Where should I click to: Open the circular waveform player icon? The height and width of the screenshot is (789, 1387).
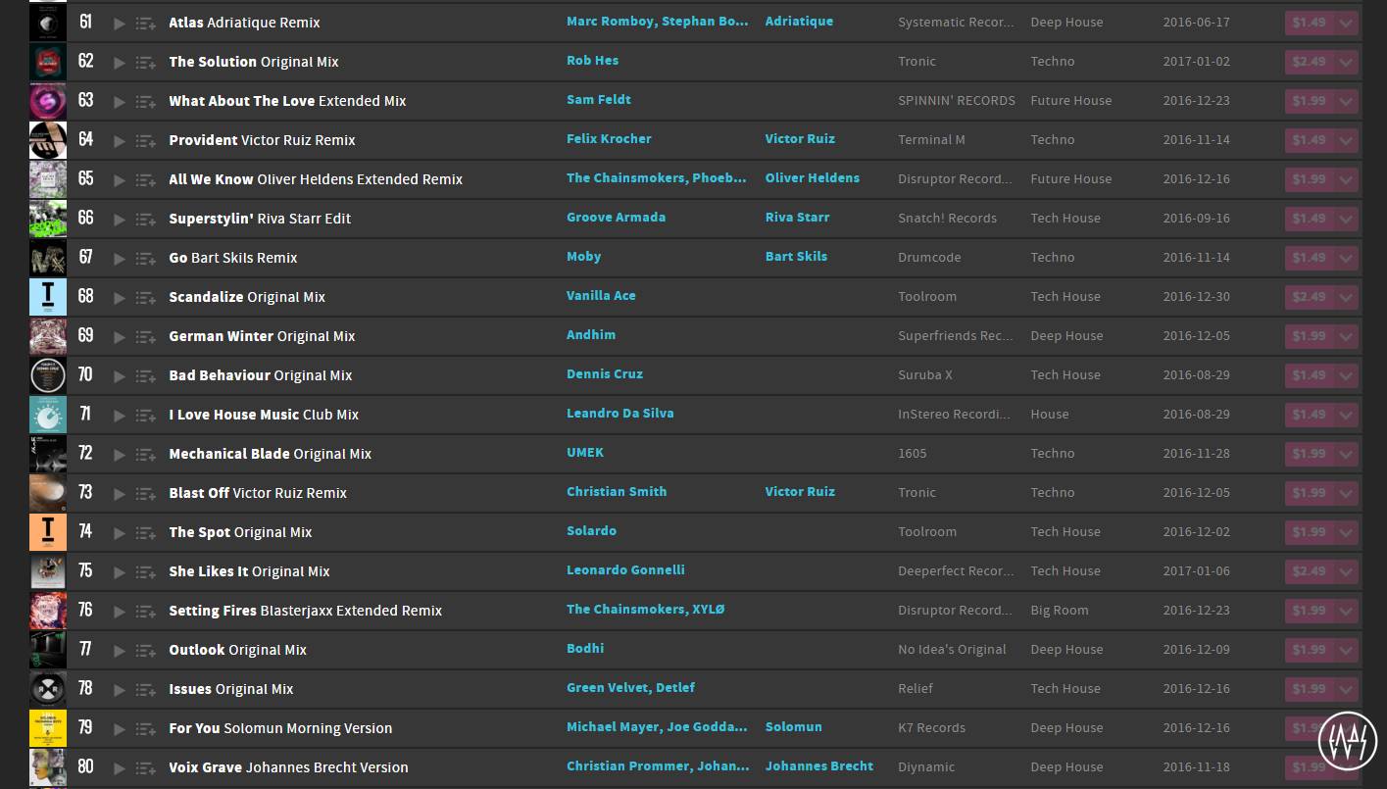coord(1348,740)
